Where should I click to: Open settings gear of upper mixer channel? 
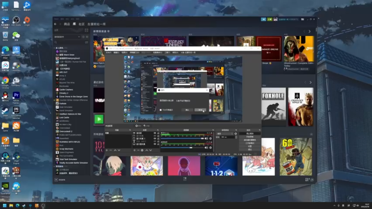pyautogui.click(x=211, y=138)
